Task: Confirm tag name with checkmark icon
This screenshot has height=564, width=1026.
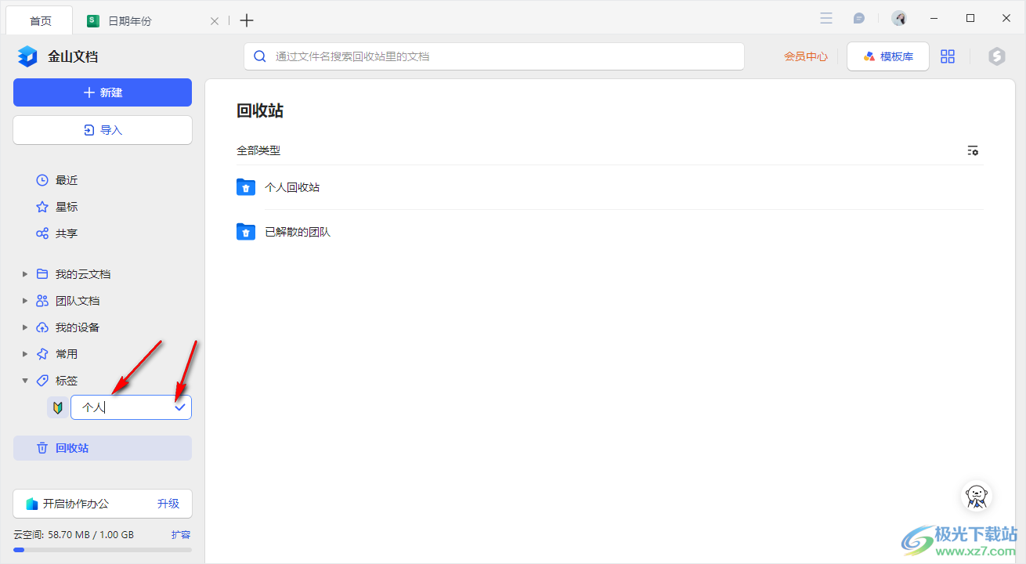Action: coord(180,407)
